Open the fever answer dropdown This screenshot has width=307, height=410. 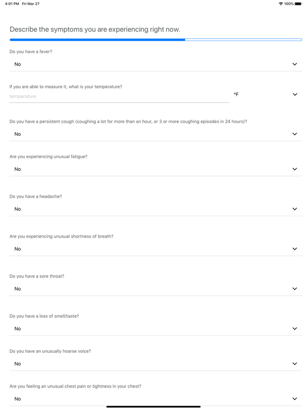tap(156, 64)
